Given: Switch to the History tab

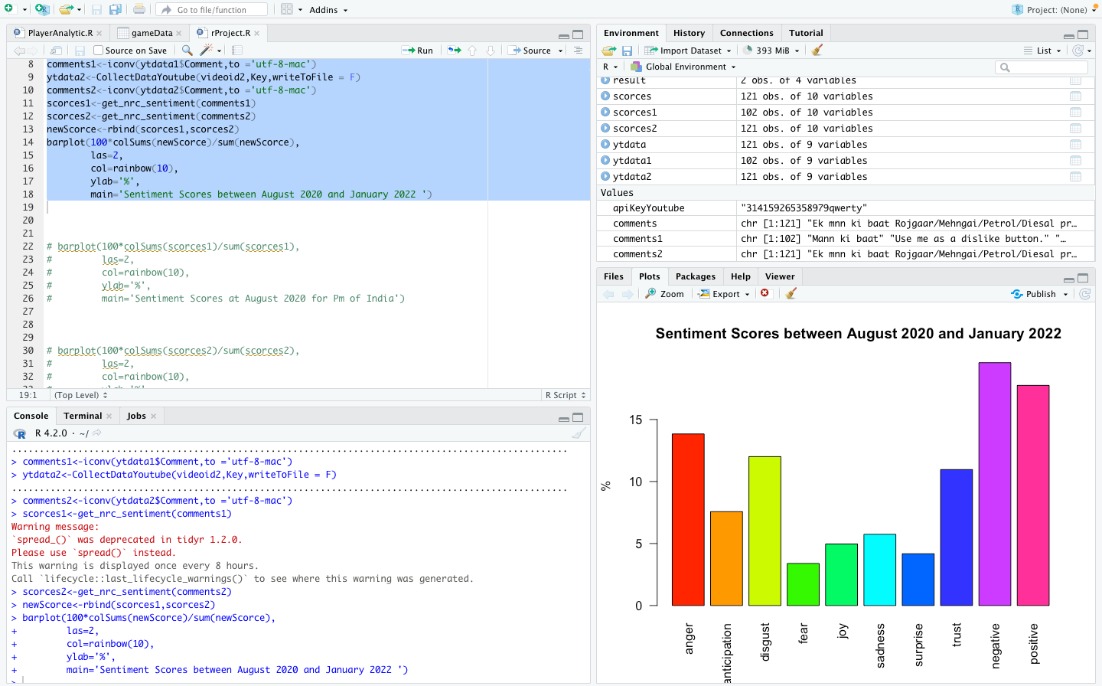Looking at the screenshot, I should (689, 33).
